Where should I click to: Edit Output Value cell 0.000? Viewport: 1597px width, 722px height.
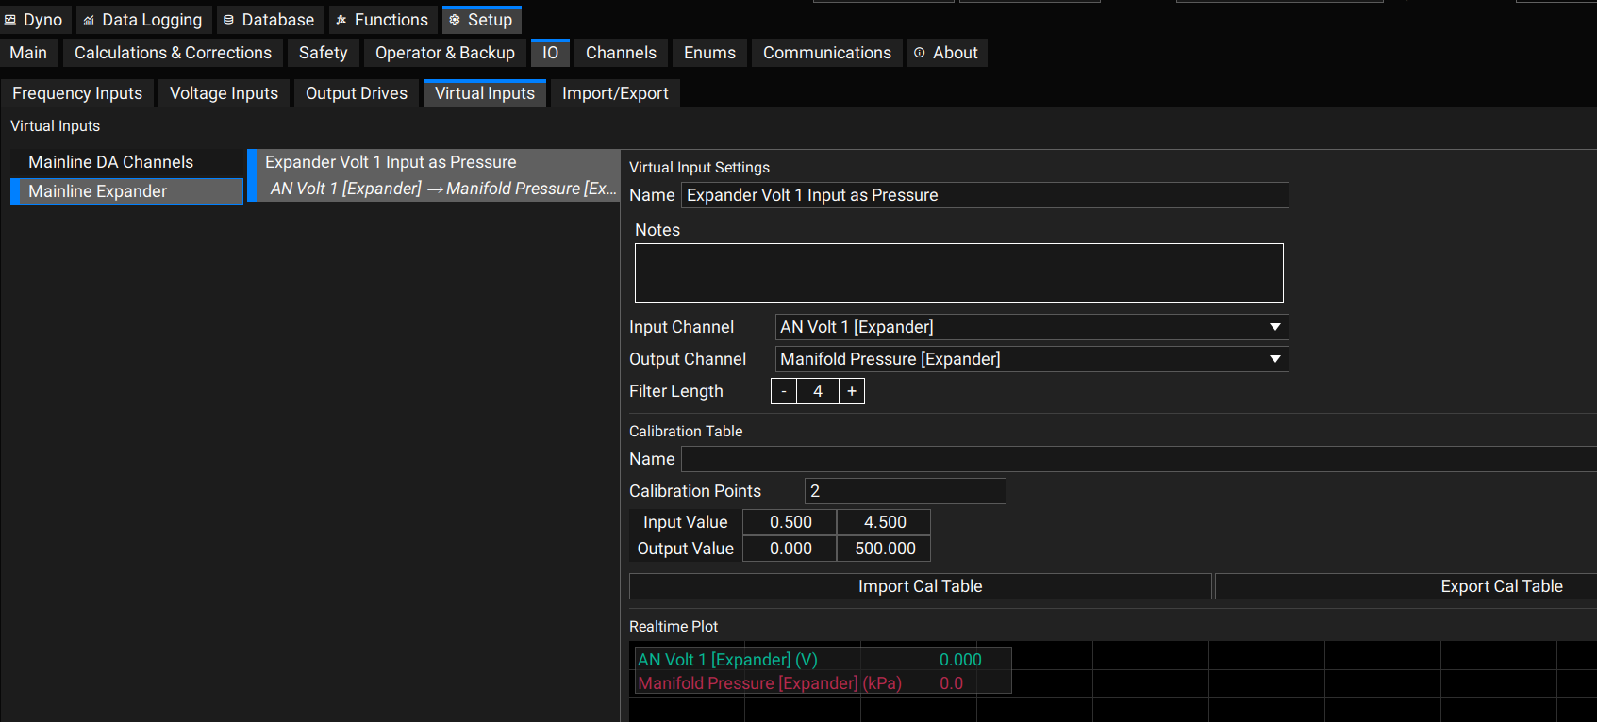tap(790, 549)
